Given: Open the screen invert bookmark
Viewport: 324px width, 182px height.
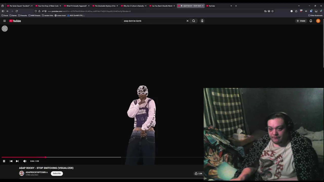Looking at the screenshot, I should coord(60,15).
